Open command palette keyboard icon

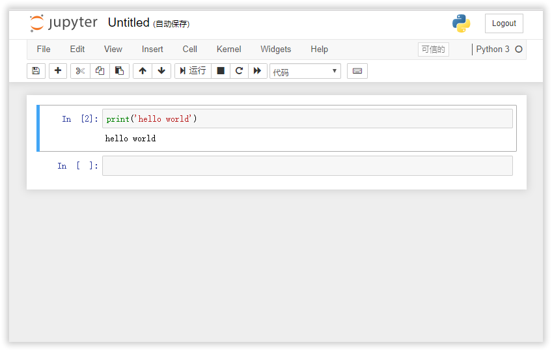tap(357, 71)
